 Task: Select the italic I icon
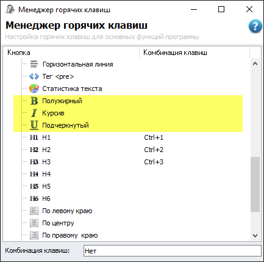[x=34, y=113]
